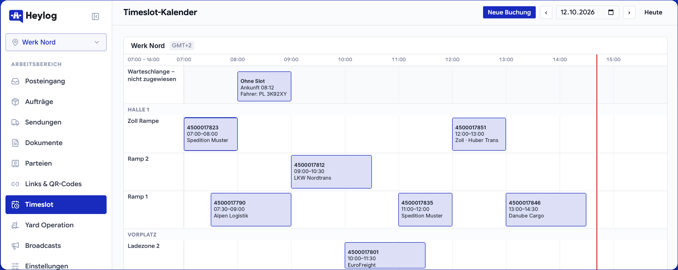678x270 pixels.
Task: Click the Timeslot calendar-clock icon
Action: pyautogui.click(x=15, y=205)
